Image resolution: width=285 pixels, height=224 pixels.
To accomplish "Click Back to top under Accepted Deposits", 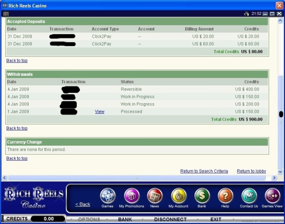I will (x=17, y=61).
